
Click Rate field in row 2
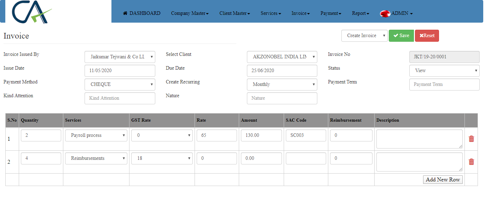[217, 158]
